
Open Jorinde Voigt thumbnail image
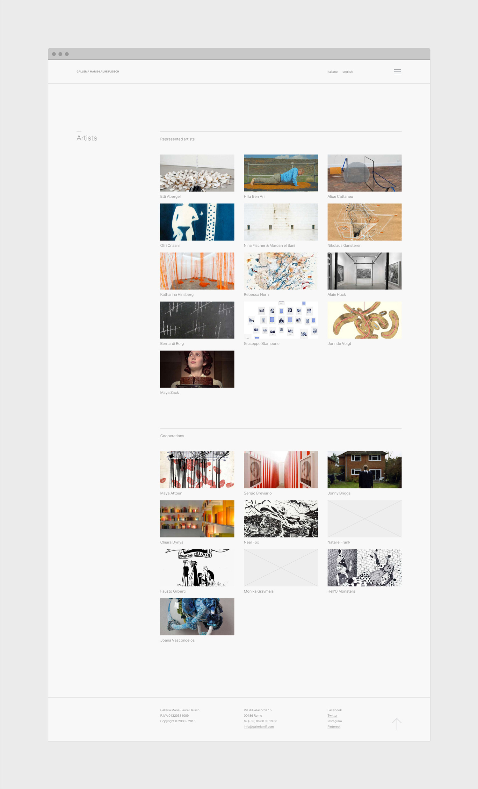point(364,320)
